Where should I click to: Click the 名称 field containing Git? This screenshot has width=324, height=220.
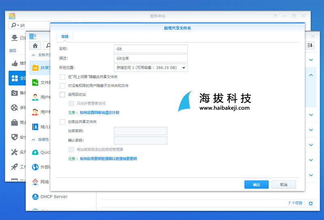151,49
